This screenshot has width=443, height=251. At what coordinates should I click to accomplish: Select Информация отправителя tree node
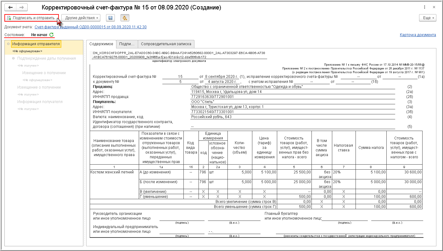pyautogui.click(x=36, y=44)
